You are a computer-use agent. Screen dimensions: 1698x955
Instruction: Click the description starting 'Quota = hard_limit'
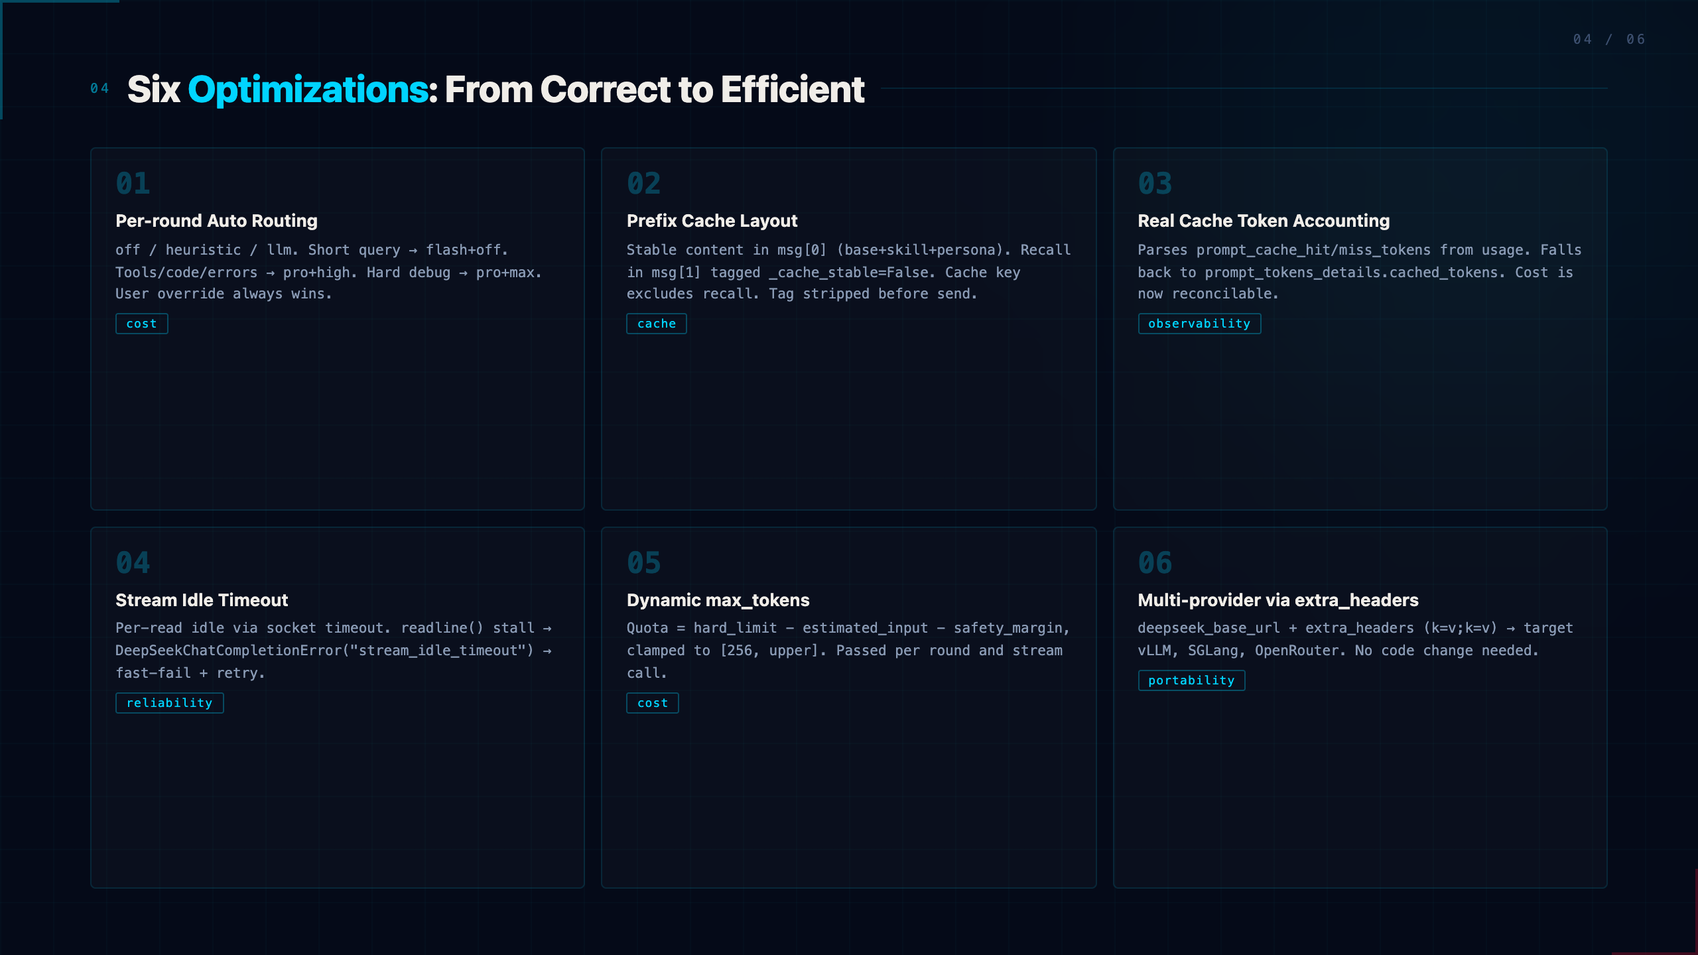point(848,650)
